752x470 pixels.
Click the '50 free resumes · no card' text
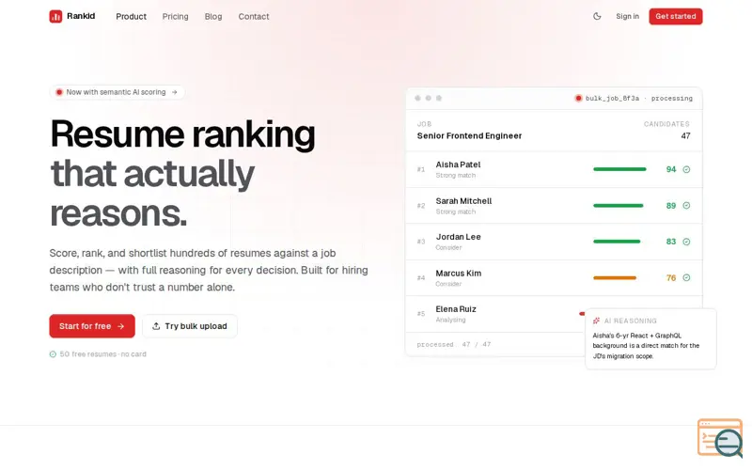(102, 354)
